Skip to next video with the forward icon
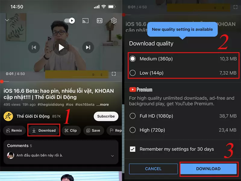 tap(88, 47)
